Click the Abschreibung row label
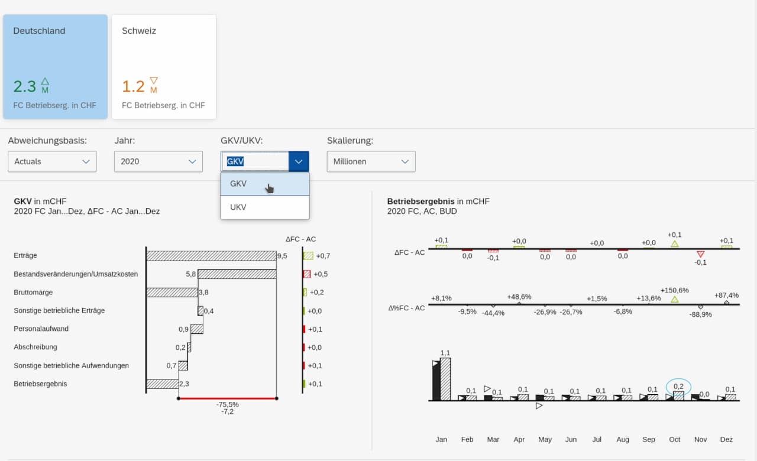Screen dimensions: 757x461 click(x=35, y=347)
